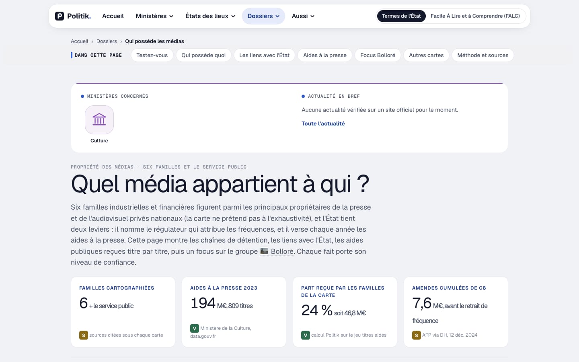Click the Aides à la presse 2023 stat card
Image resolution: width=579 pixels, height=362 pixels.
(x=234, y=312)
